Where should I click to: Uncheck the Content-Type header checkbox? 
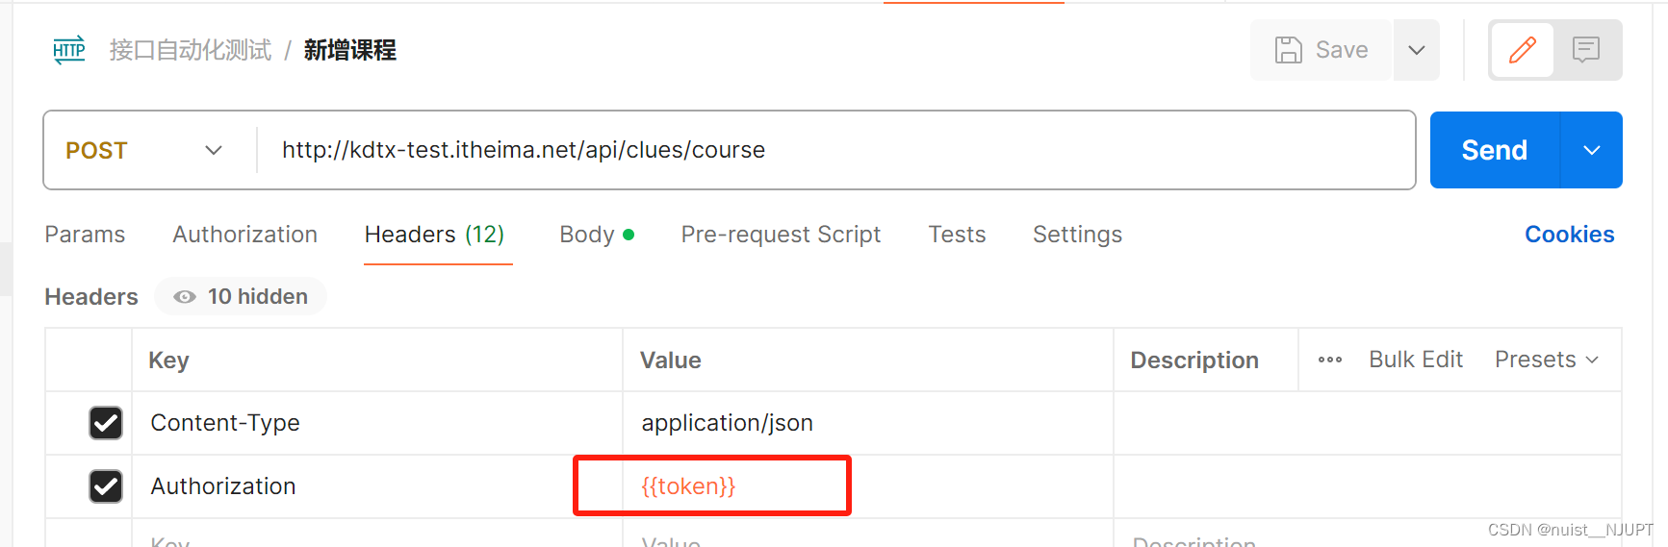click(x=106, y=423)
